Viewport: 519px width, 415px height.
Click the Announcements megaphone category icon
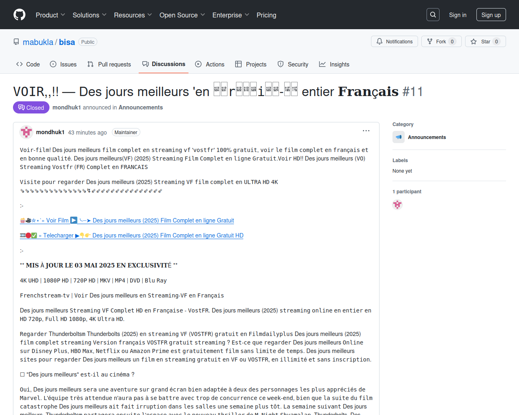point(399,137)
